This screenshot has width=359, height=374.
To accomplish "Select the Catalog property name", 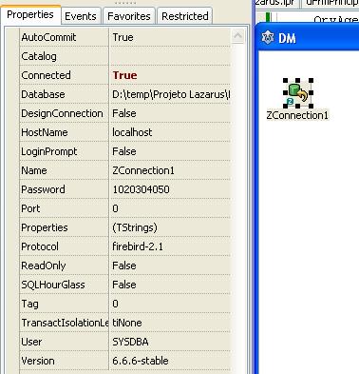I will pyautogui.click(x=39, y=56).
